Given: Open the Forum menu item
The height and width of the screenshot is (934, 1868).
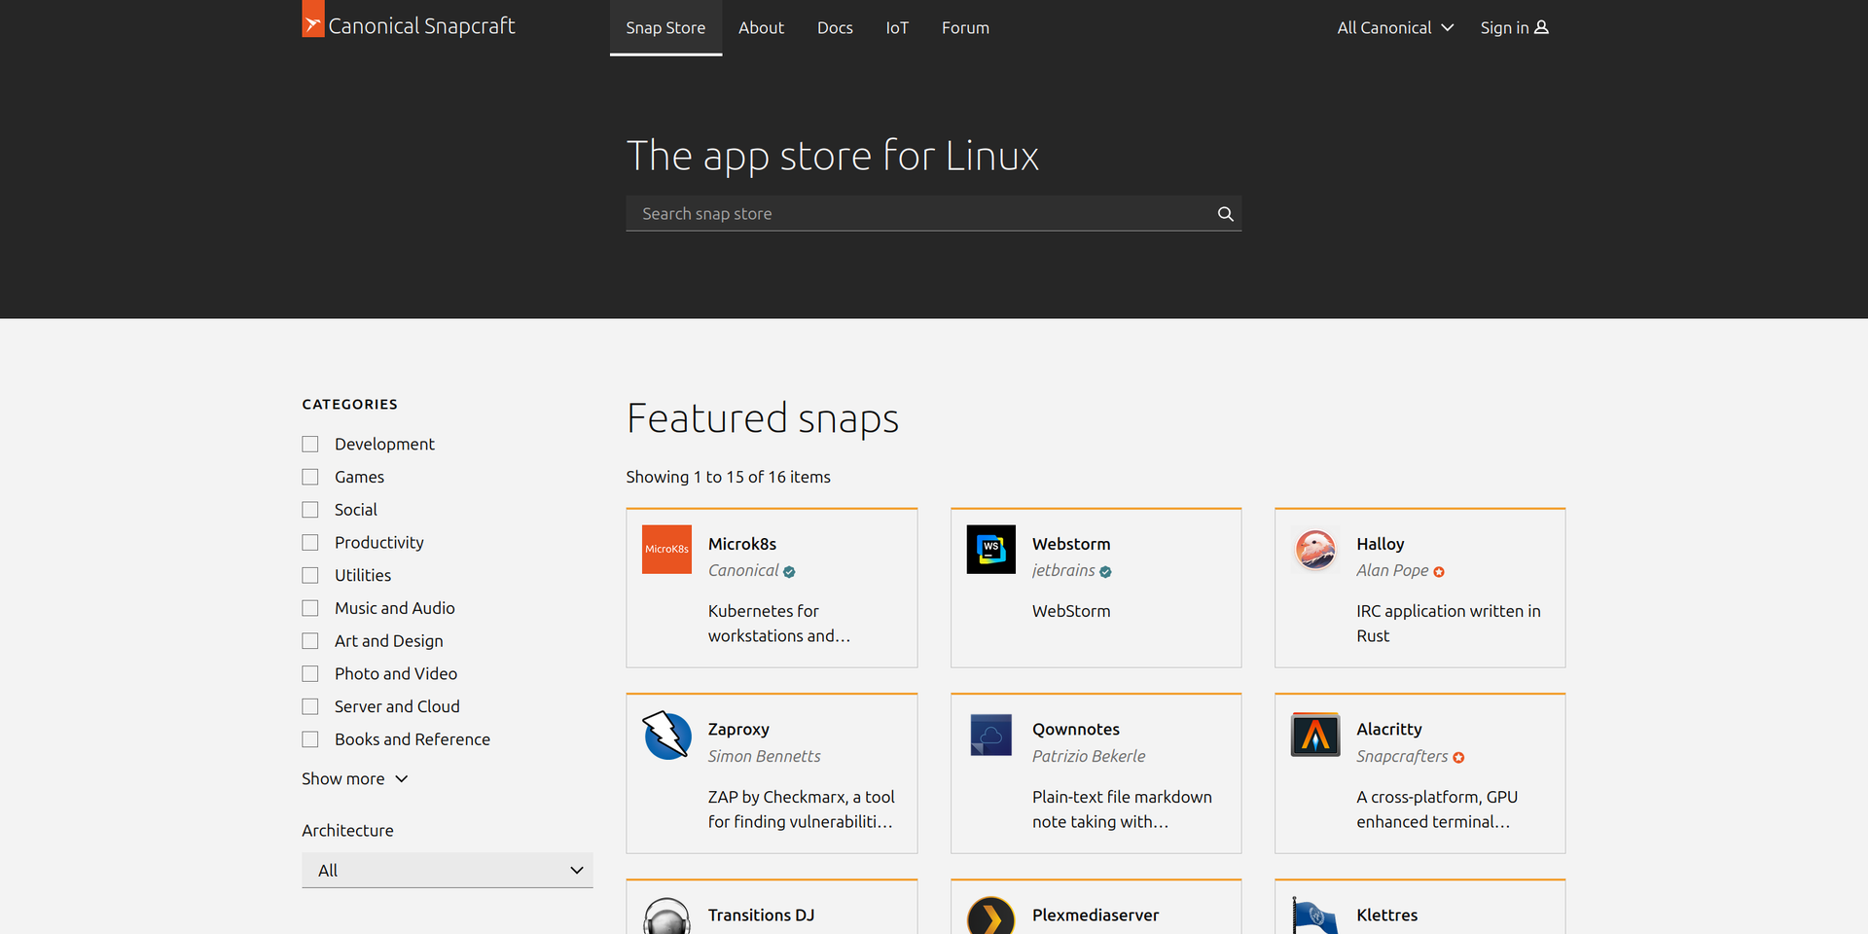Looking at the screenshot, I should (x=965, y=27).
